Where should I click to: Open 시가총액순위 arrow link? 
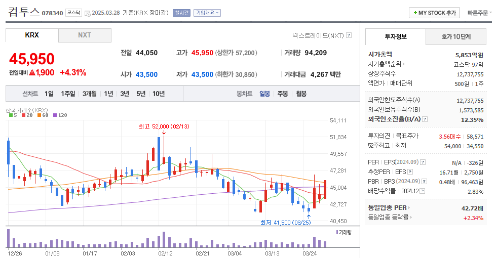click(404, 64)
